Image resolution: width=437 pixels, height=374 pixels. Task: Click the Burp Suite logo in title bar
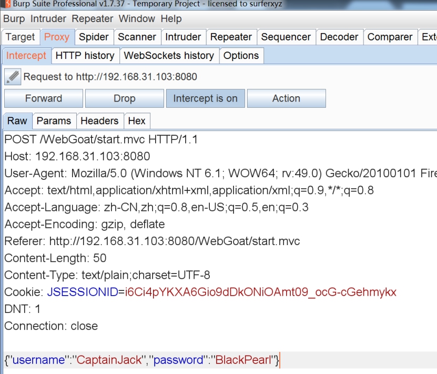click(7, 4)
